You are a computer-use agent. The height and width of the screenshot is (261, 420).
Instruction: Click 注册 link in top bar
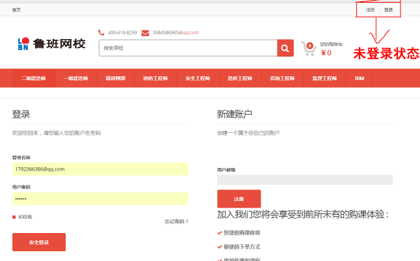click(x=370, y=10)
